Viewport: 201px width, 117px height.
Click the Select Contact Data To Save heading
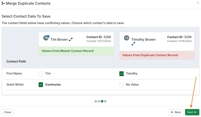tap(26, 16)
